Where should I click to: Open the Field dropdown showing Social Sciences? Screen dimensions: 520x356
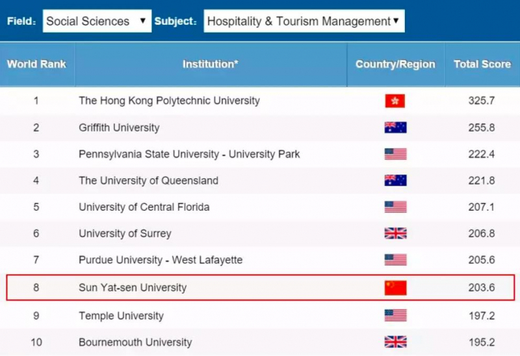pyautogui.click(x=97, y=21)
